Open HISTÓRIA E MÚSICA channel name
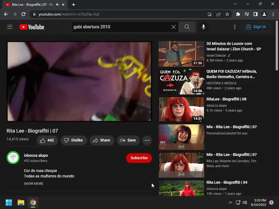 [x=221, y=83]
